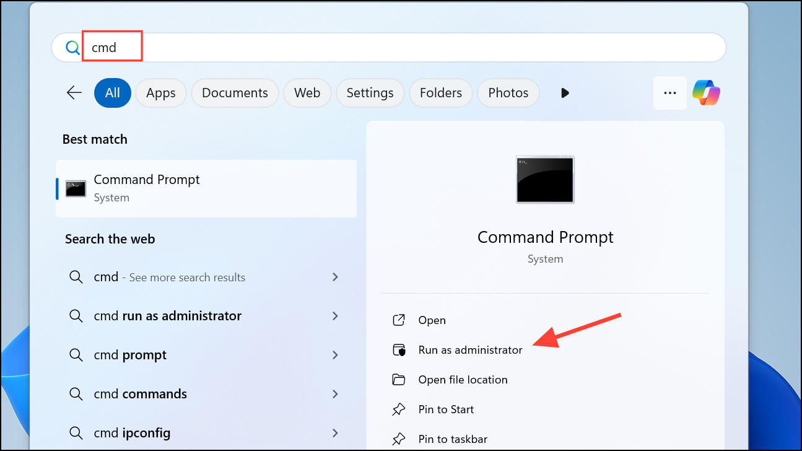Click search icon beside 'cmd run as administrator'
The height and width of the screenshot is (451, 802).
76,316
